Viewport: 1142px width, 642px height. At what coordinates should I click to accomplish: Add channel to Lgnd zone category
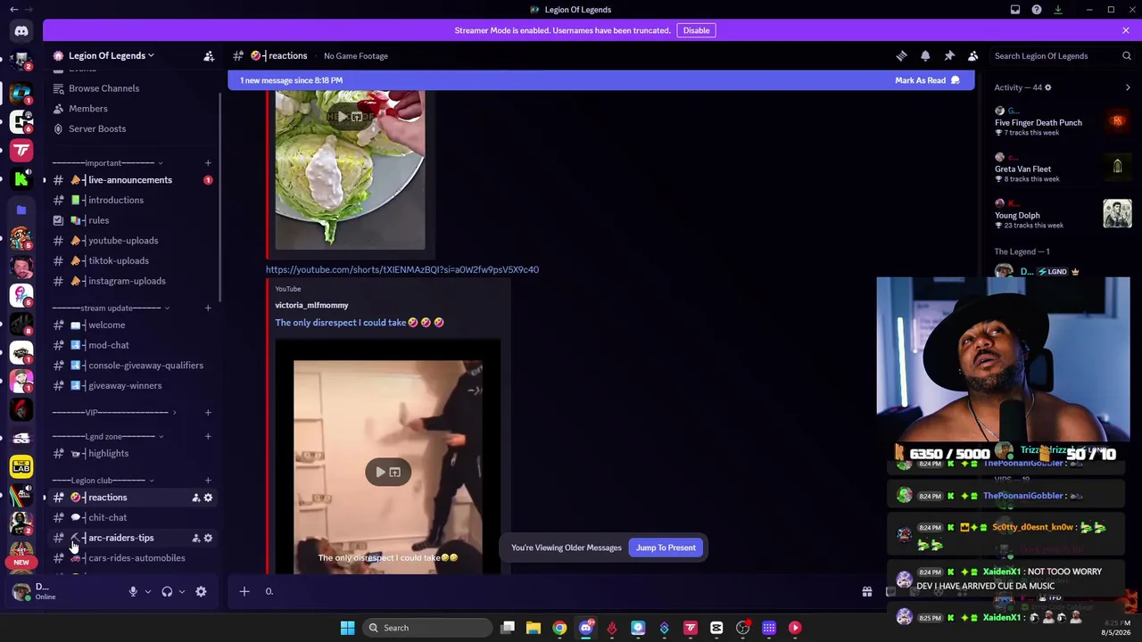pyautogui.click(x=208, y=436)
